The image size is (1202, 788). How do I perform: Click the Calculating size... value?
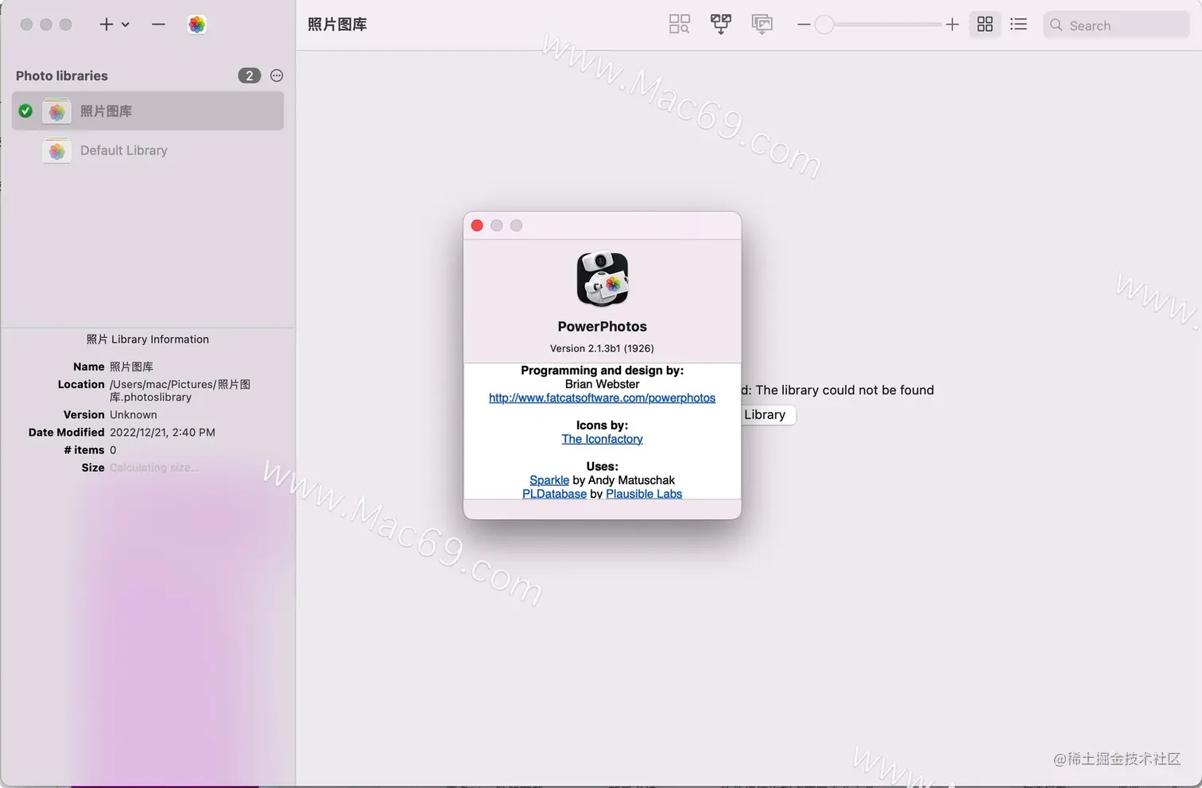tap(154, 468)
